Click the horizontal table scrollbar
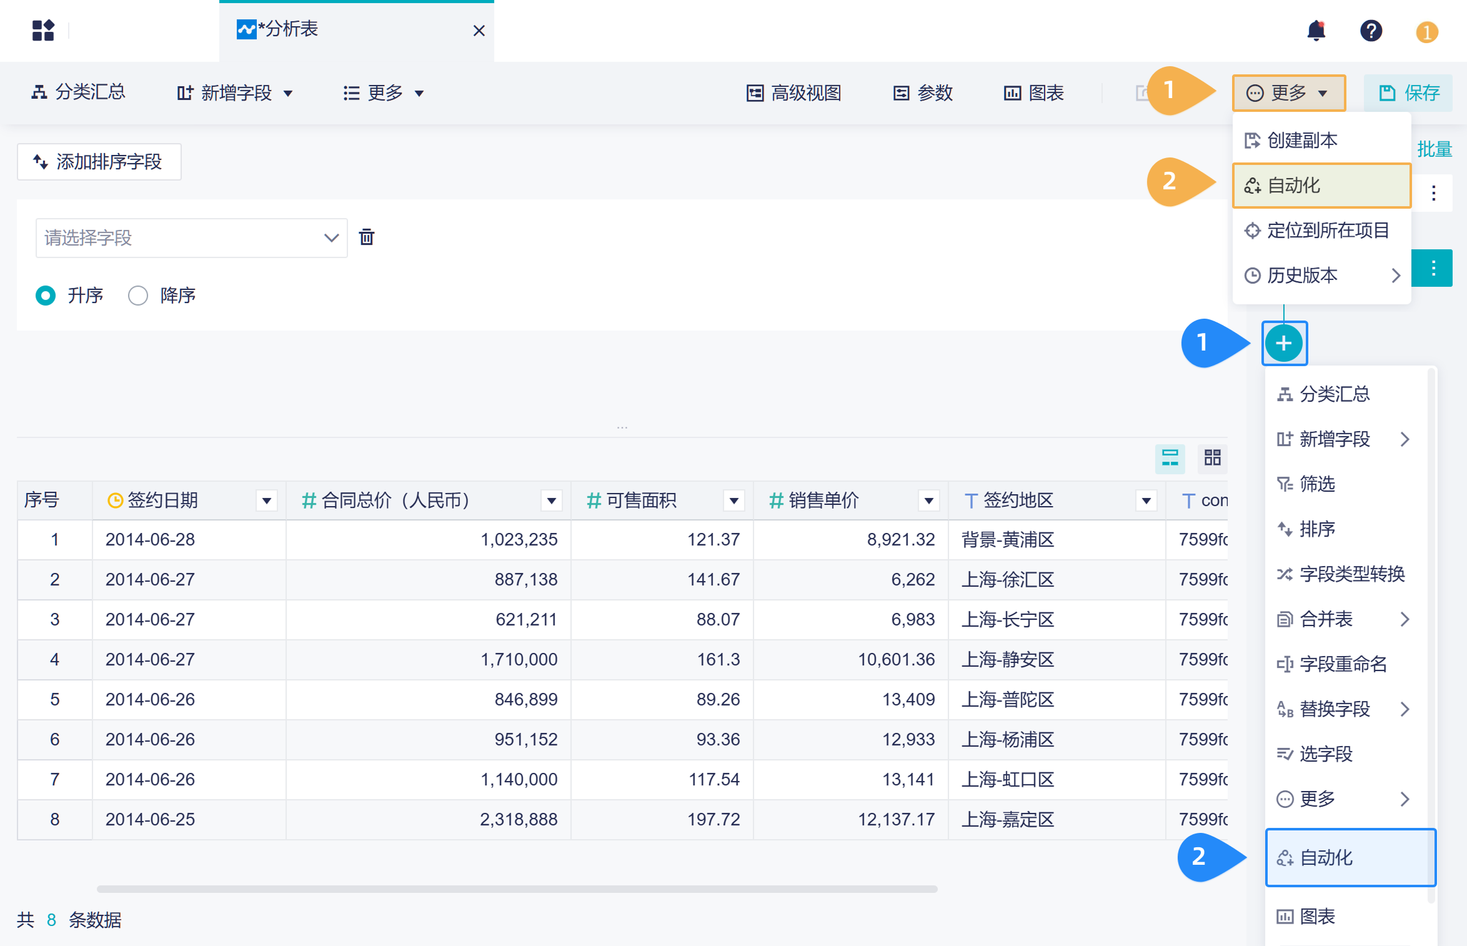Image resolution: width=1467 pixels, height=946 pixels. tap(517, 889)
